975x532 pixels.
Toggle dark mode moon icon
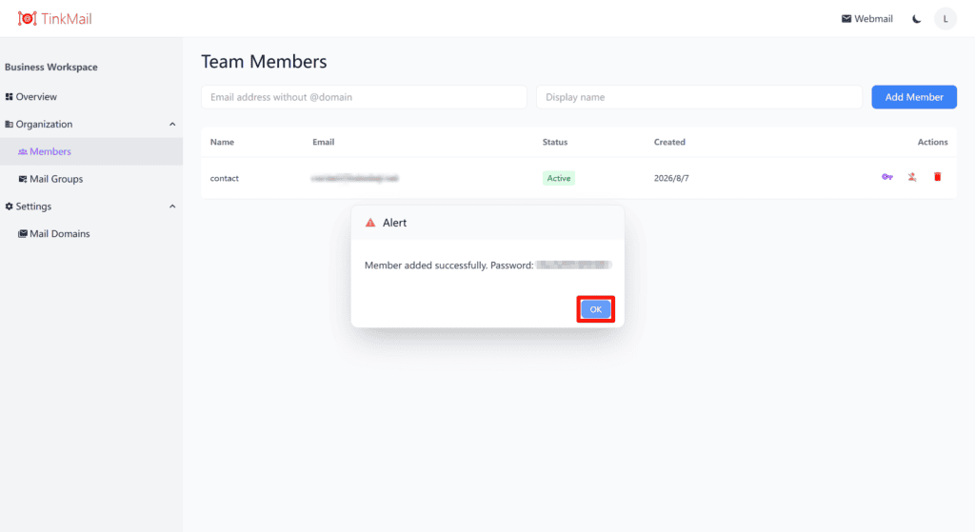(x=917, y=19)
